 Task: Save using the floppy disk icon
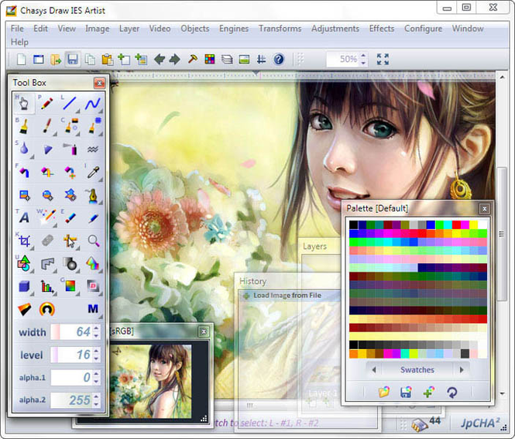click(73, 60)
